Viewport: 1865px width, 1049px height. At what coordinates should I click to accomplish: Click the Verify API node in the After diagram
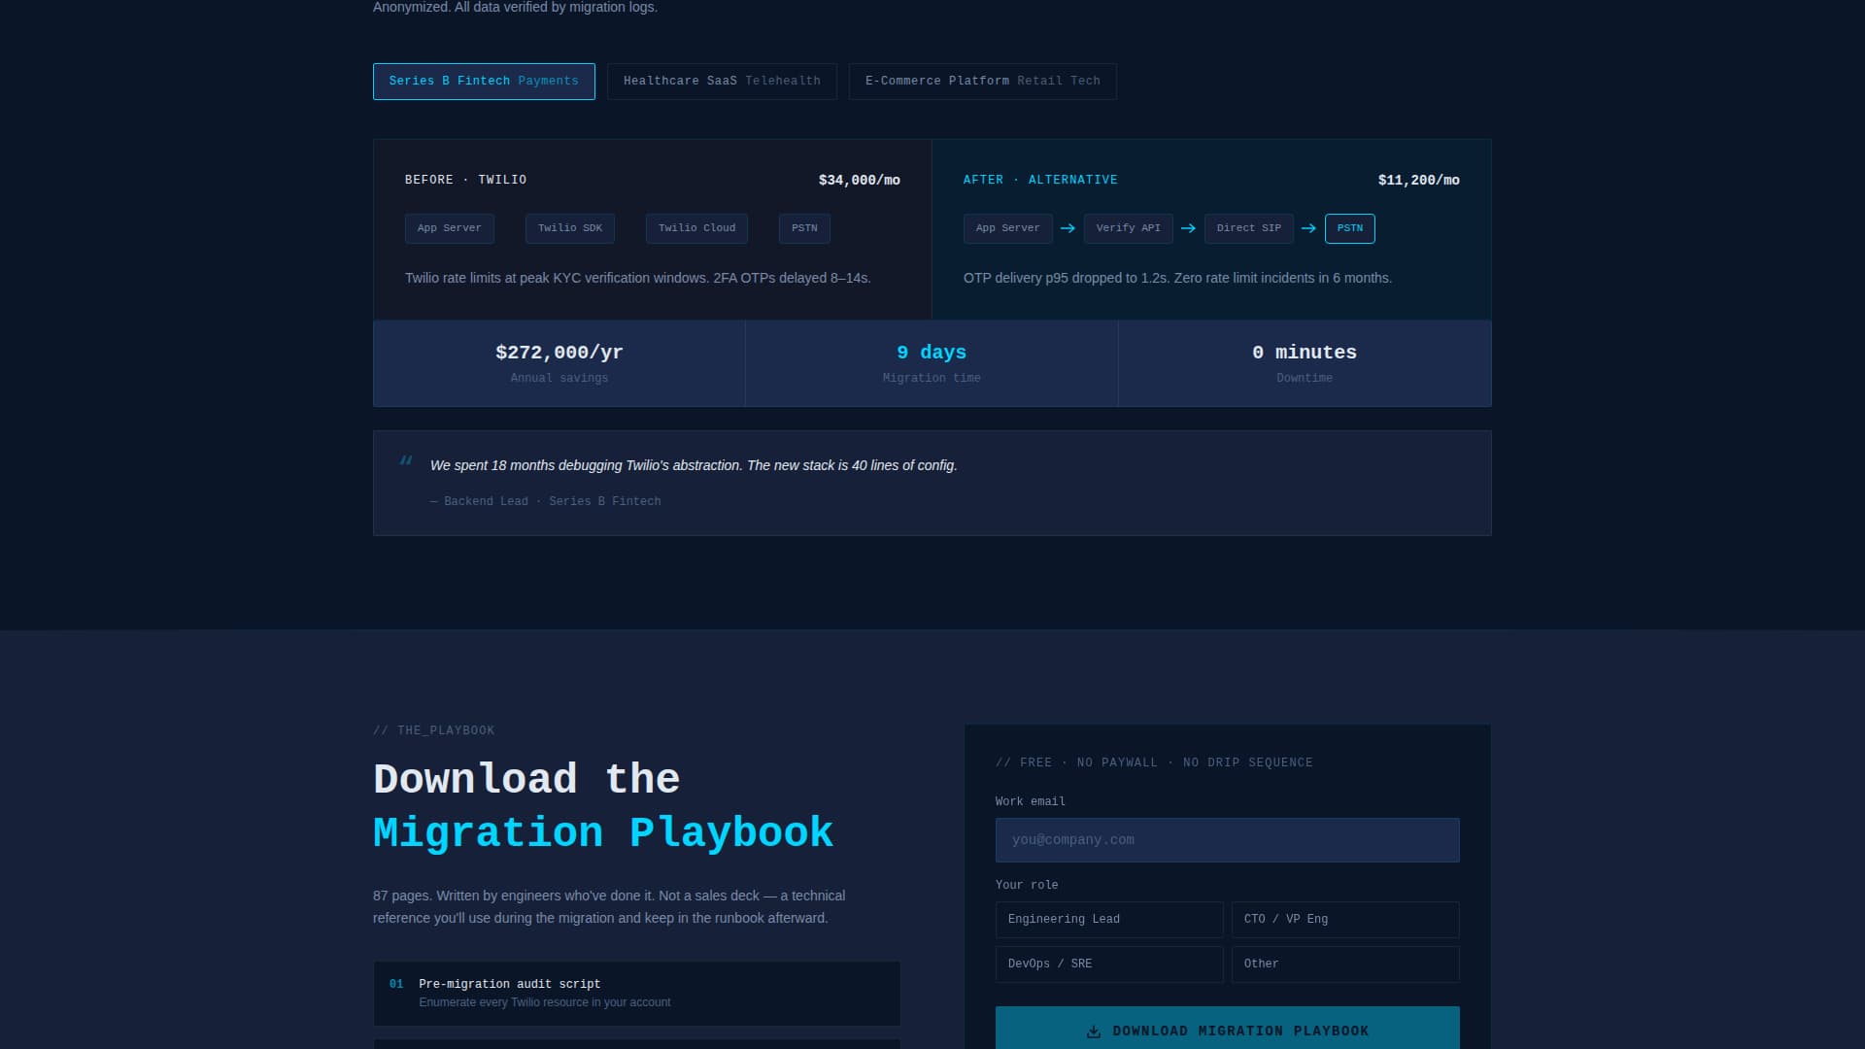point(1128,228)
